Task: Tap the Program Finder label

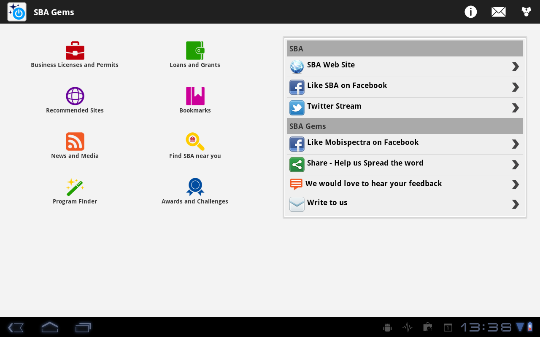Action: click(x=75, y=201)
